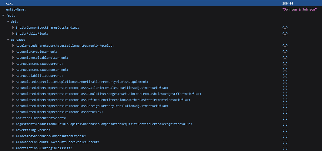Click EntityCommonStockSharesOutstanding label
Image resolution: width=322 pixels, height=151 pixels.
click(x=47, y=27)
